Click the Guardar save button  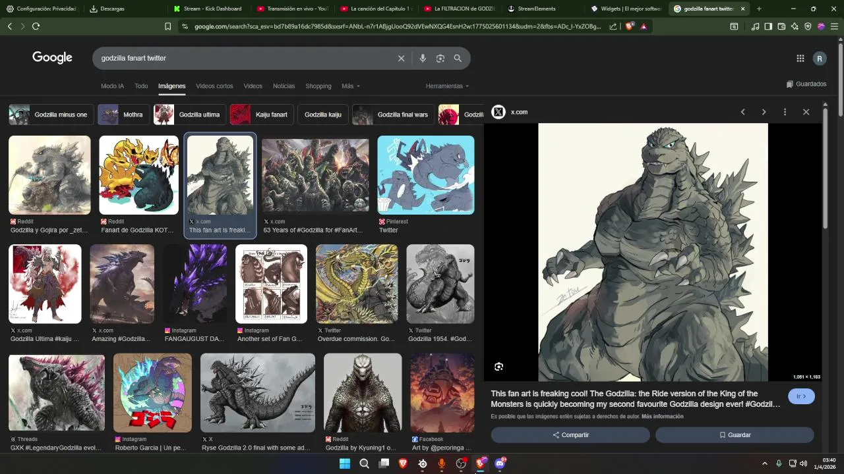[735, 435]
